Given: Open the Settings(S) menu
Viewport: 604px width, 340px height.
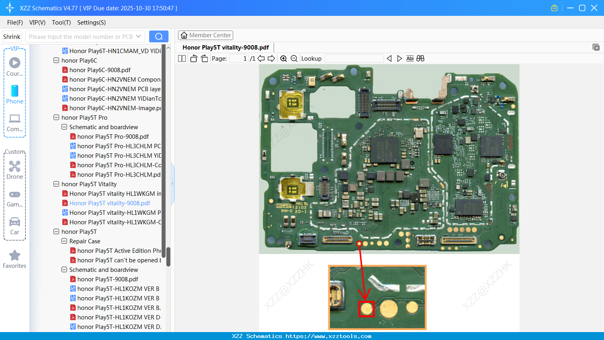Looking at the screenshot, I should point(92,23).
